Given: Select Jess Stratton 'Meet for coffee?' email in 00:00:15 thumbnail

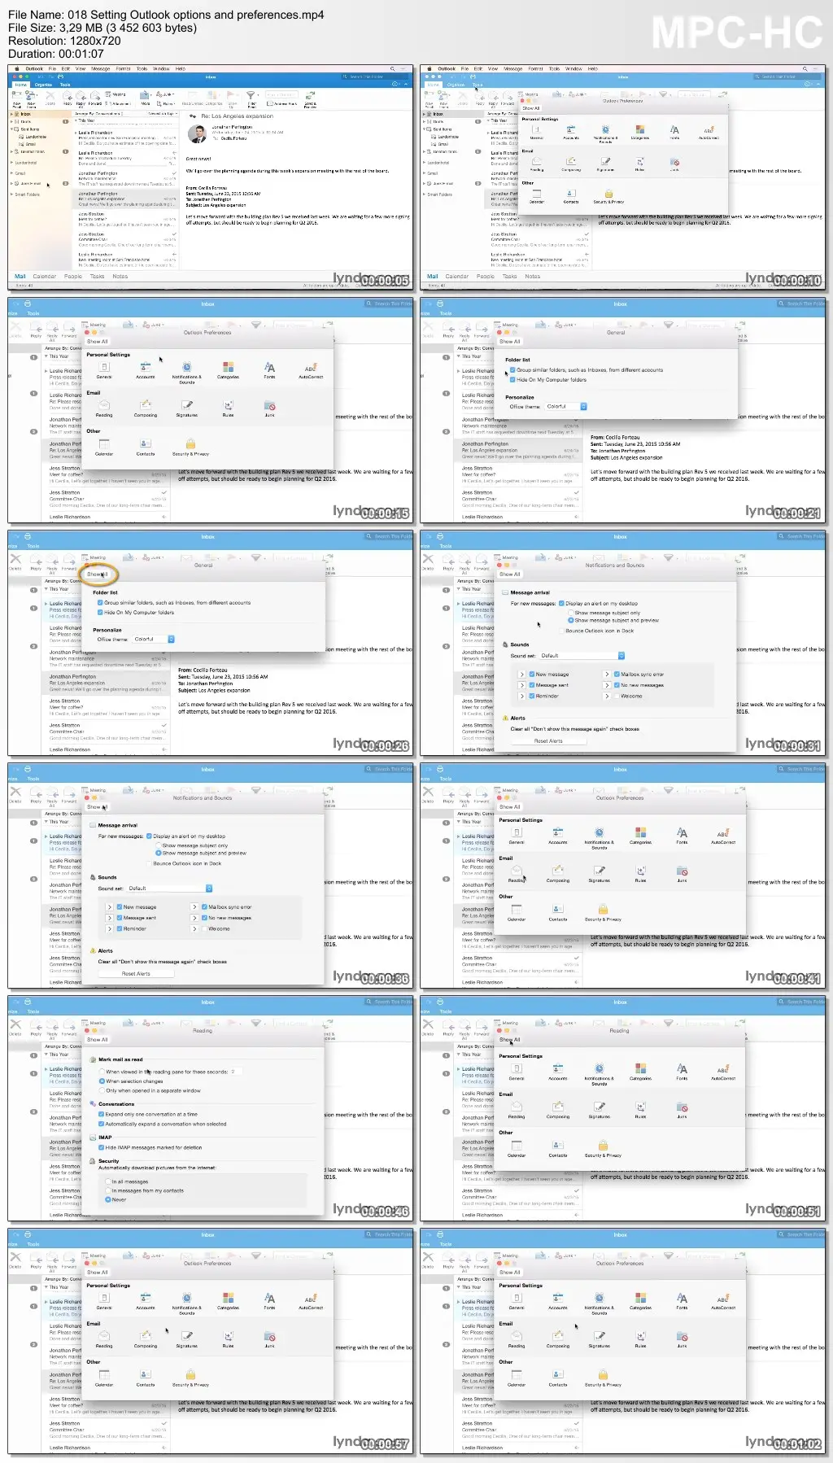Looking at the screenshot, I should pyautogui.click(x=107, y=474).
